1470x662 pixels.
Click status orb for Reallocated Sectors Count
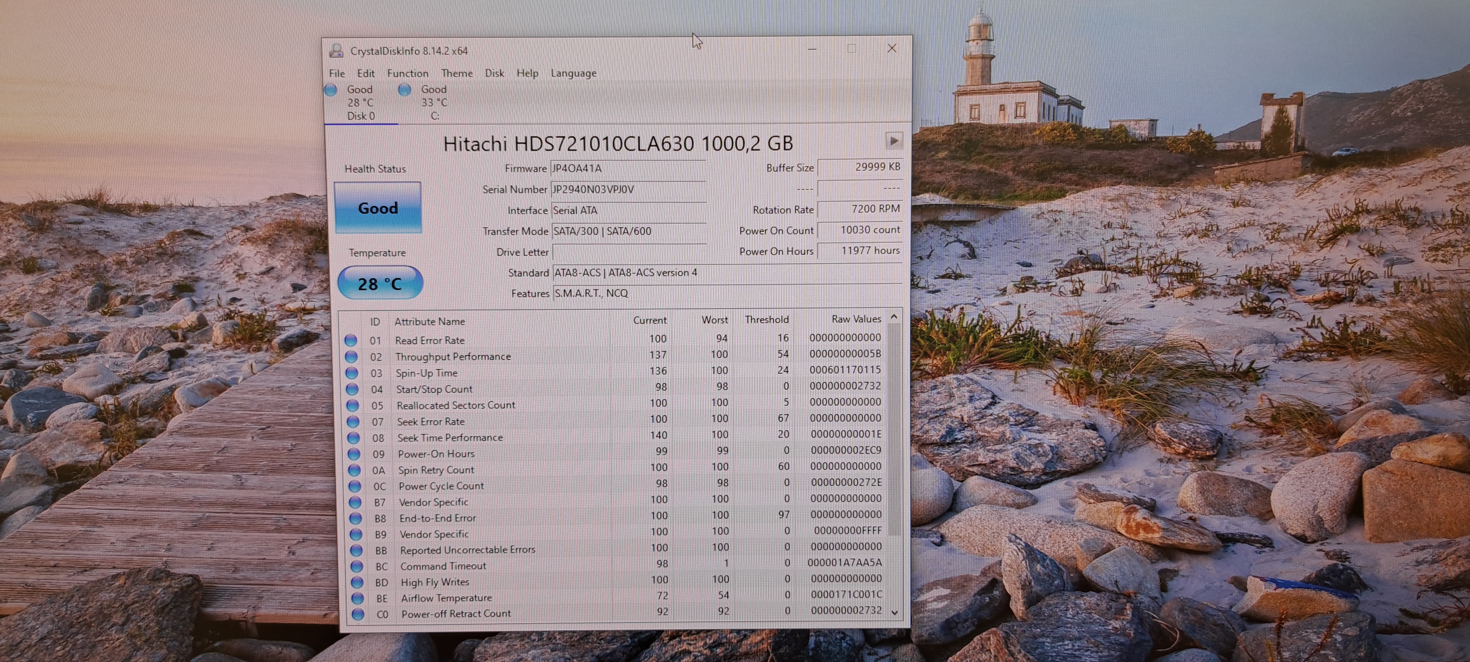[x=353, y=405]
